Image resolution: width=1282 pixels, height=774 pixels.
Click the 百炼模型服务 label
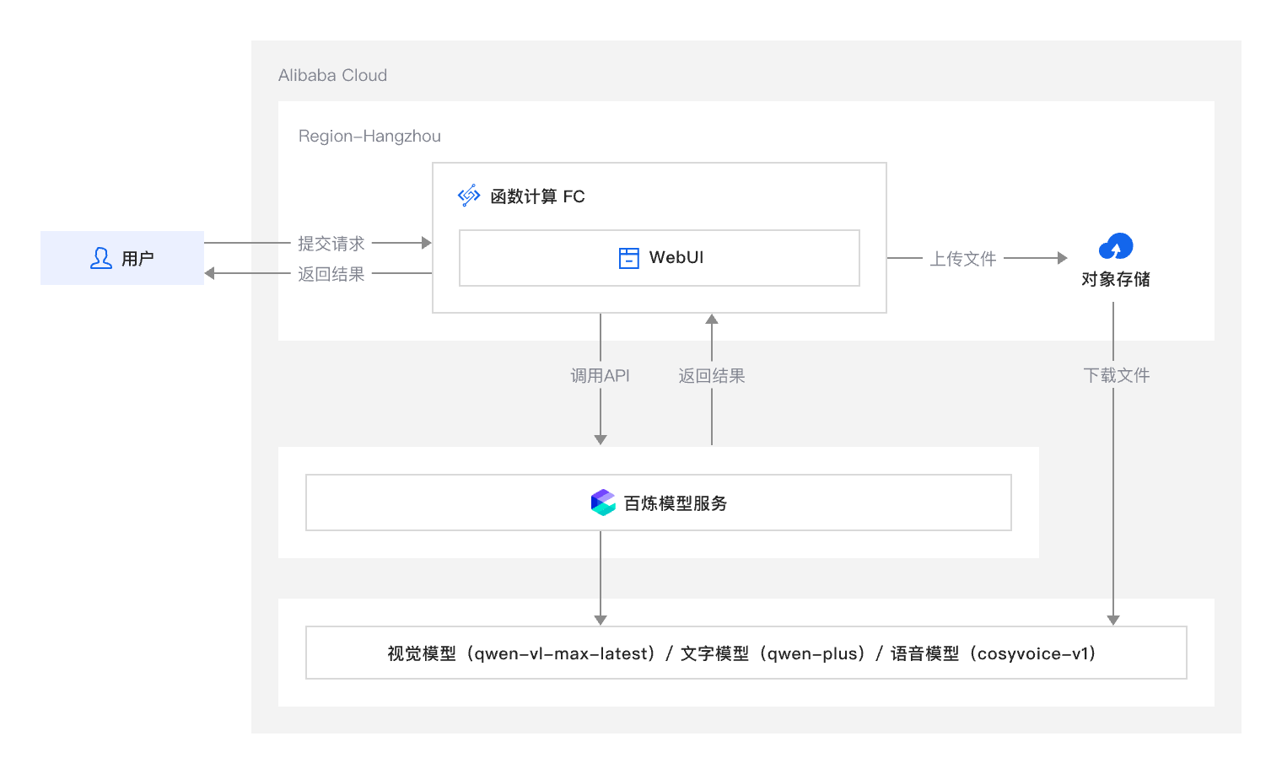(676, 503)
